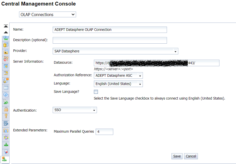236x164 pixels.
Task: Open the Authentication SSO dropdown
Action: point(75,110)
